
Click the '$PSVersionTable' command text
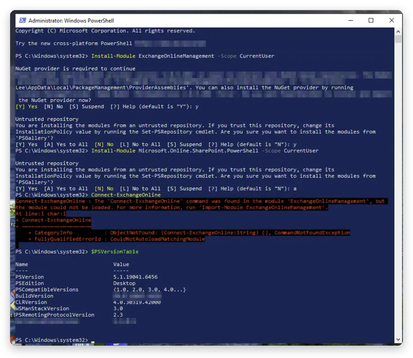point(115,252)
